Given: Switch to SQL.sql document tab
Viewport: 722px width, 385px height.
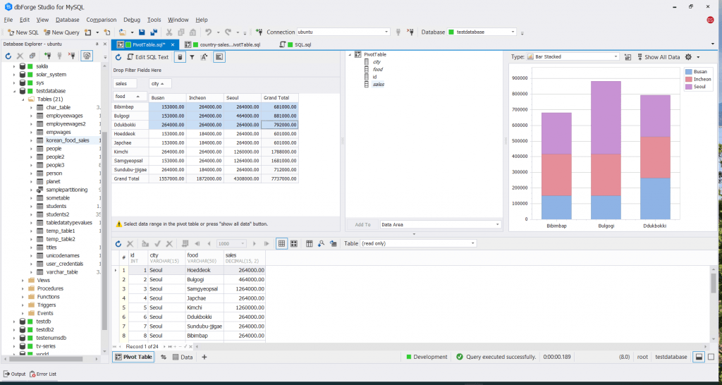Looking at the screenshot, I should (x=296, y=44).
